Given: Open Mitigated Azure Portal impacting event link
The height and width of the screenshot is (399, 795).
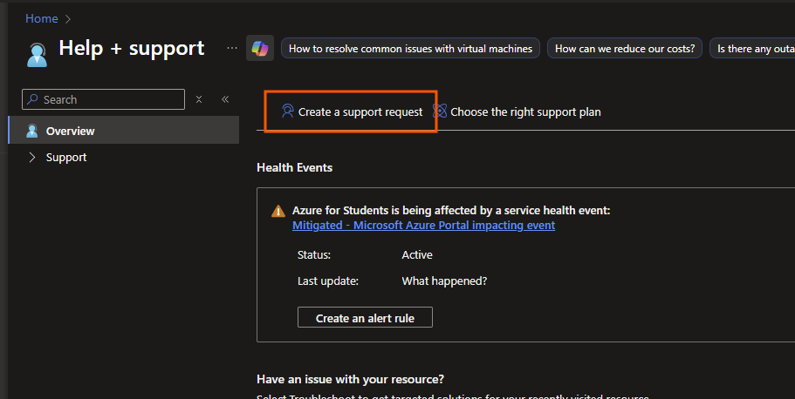Looking at the screenshot, I should pos(423,226).
